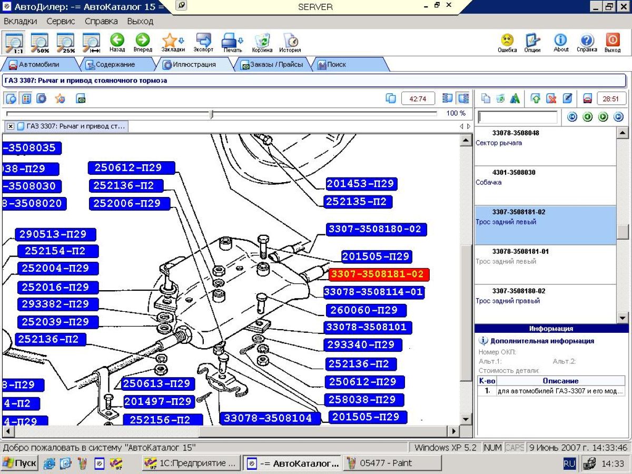Viewport: 632px width, 474px height.
Task: Jump to last part in list
Action: point(619,117)
